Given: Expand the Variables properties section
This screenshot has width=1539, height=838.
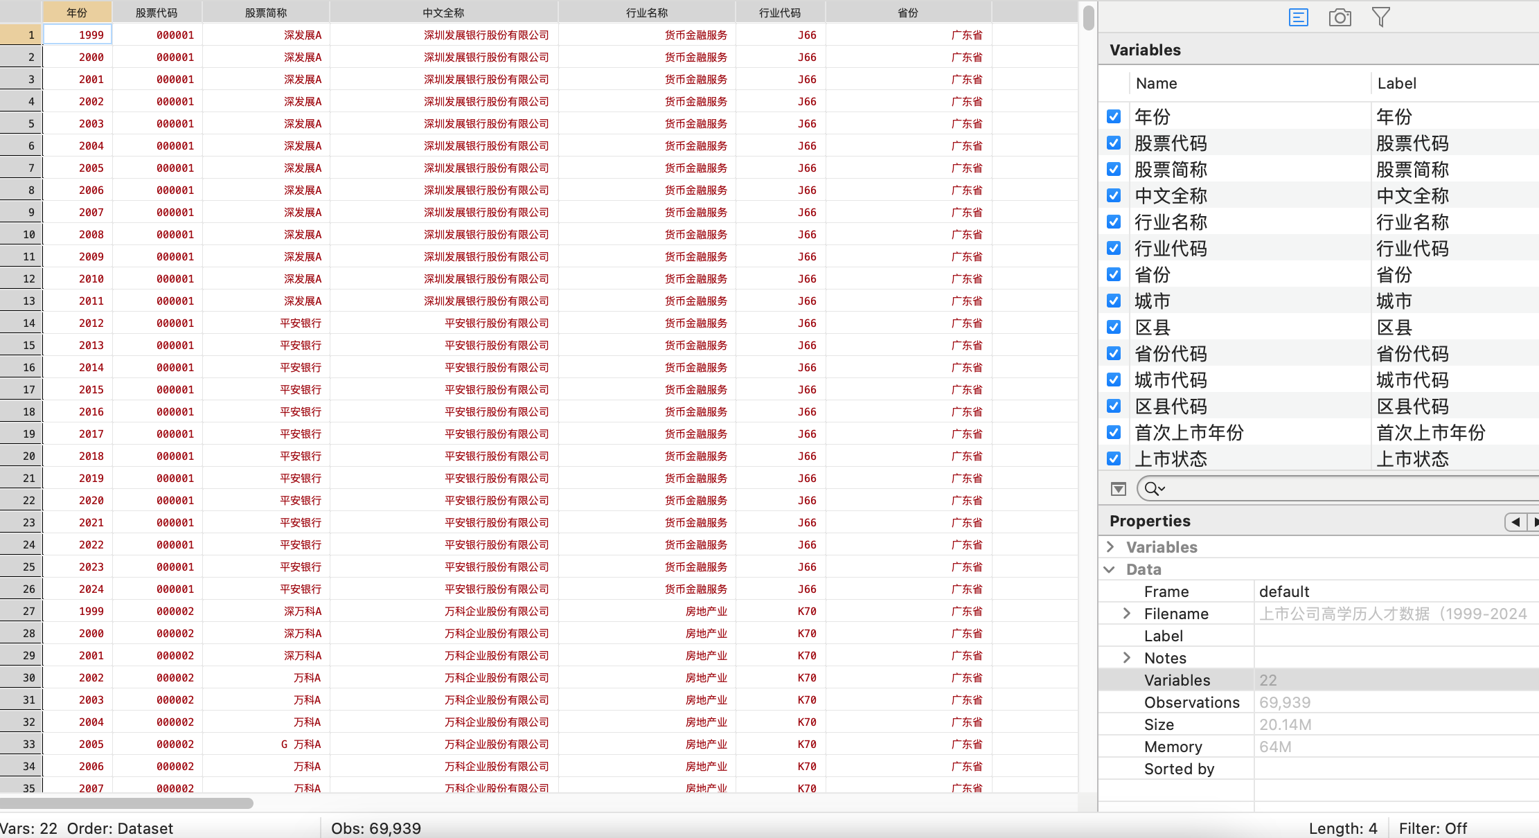Looking at the screenshot, I should point(1111,547).
